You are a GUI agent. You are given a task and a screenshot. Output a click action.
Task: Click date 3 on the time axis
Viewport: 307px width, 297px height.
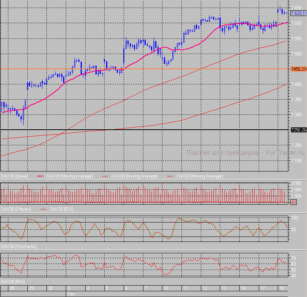click(x=69, y=288)
